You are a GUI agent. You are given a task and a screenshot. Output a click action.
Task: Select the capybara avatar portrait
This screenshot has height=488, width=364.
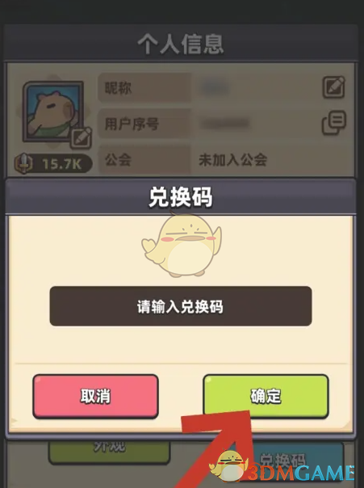(x=53, y=111)
